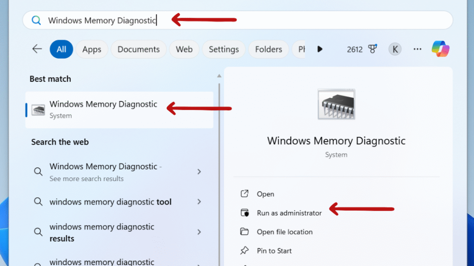Switch to the Settings filter tab
Image resolution: width=474 pixels, height=266 pixels.
224,49
